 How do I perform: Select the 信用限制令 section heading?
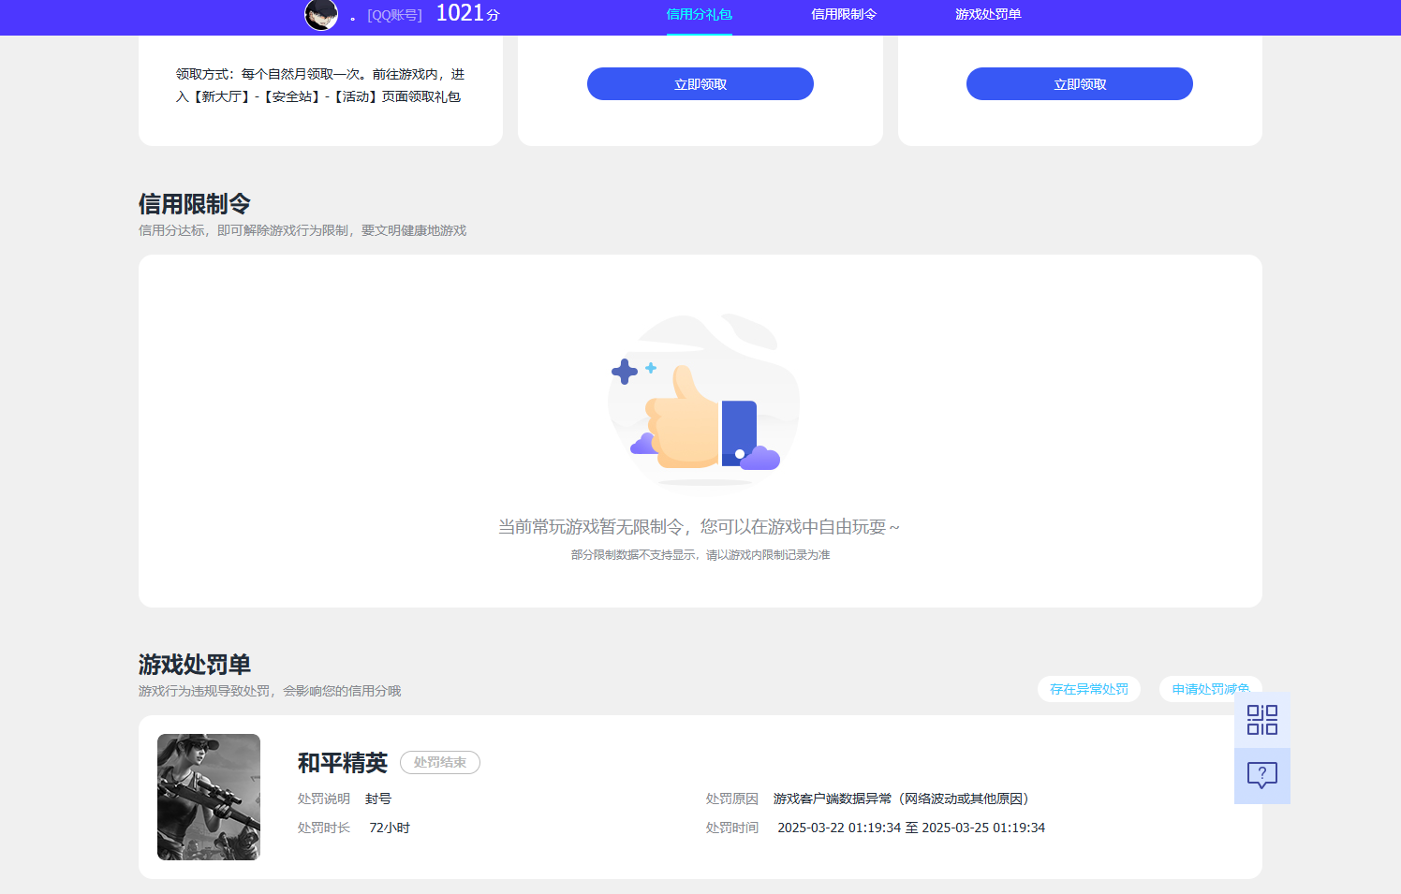click(x=195, y=204)
